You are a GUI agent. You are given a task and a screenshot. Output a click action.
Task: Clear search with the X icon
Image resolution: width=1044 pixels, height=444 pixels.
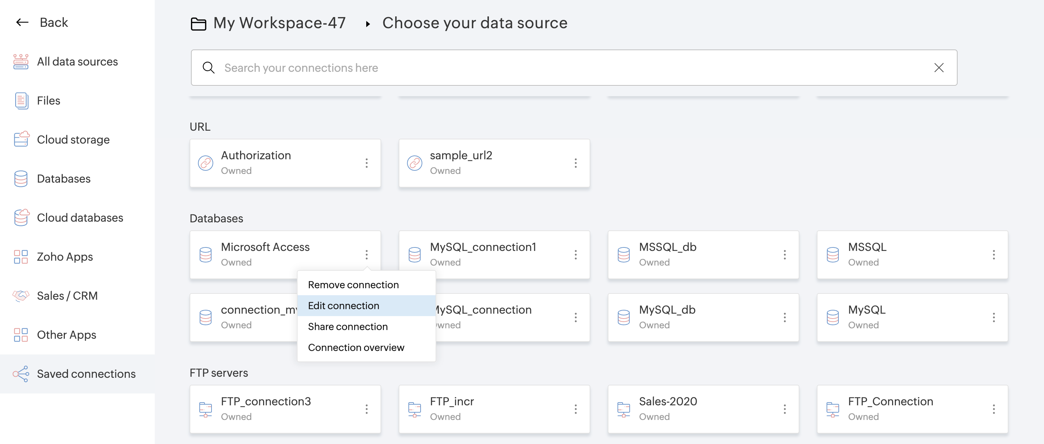(939, 68)
